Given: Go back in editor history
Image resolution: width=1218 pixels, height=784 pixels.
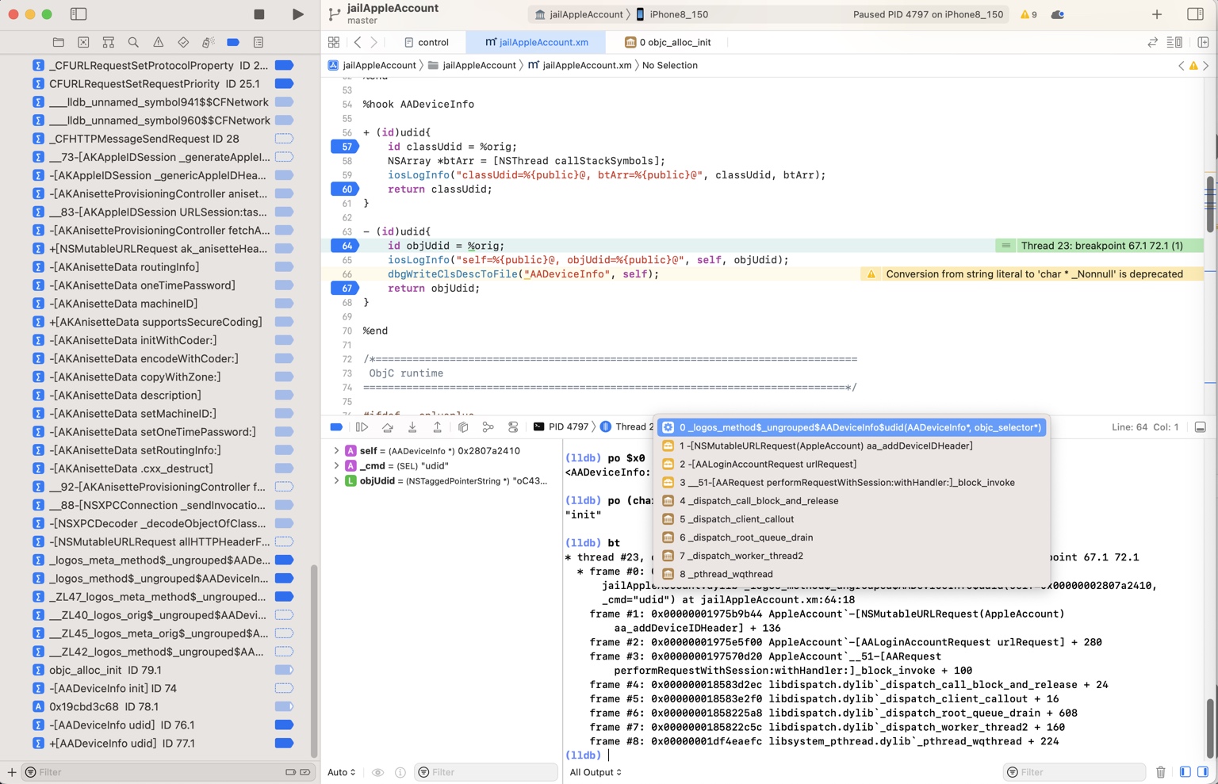Looking at the screenshot, I should [x=358, y=42].
